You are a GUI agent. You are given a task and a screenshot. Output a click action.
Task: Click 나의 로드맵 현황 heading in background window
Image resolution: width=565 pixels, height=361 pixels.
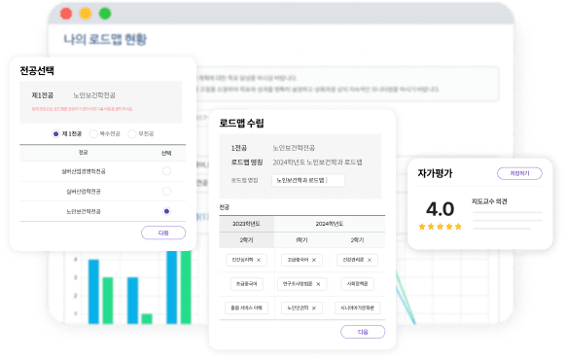tap(105, 39)
